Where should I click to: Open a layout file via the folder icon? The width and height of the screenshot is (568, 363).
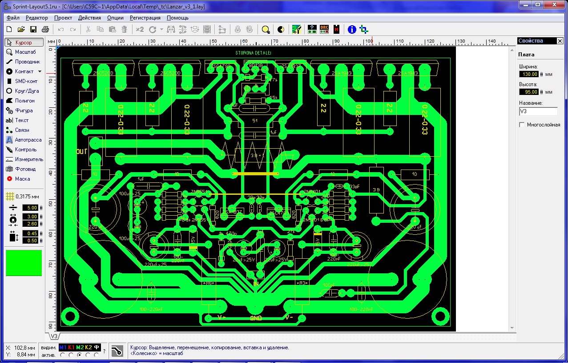click(21, 29)
